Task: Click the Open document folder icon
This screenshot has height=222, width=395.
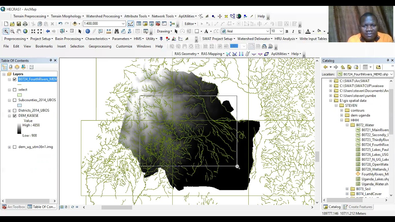Action: click(12, 24)
